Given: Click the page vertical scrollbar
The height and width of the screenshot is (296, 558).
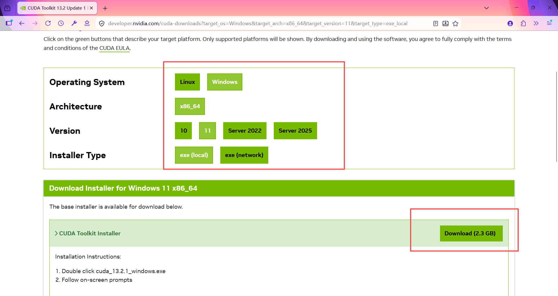Looking at the screenshot, I should [556, 116].
